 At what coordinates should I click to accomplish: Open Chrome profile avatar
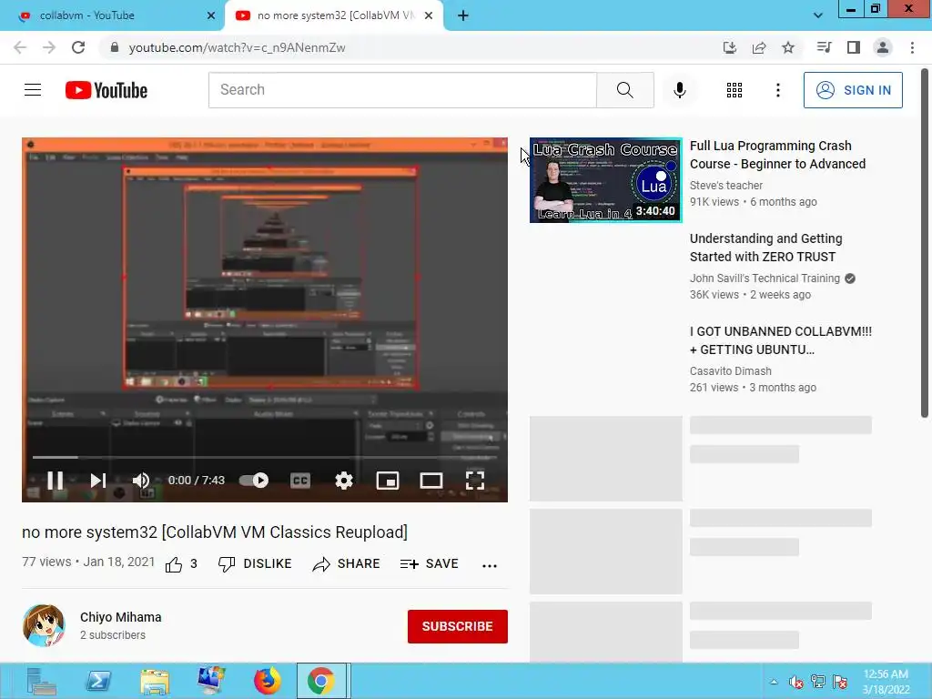[x=883, y=47]
